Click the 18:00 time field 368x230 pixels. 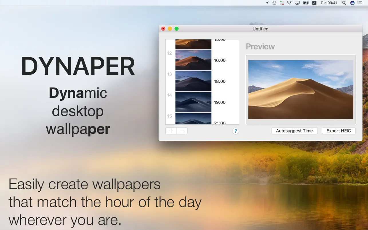tap(220, 81)
